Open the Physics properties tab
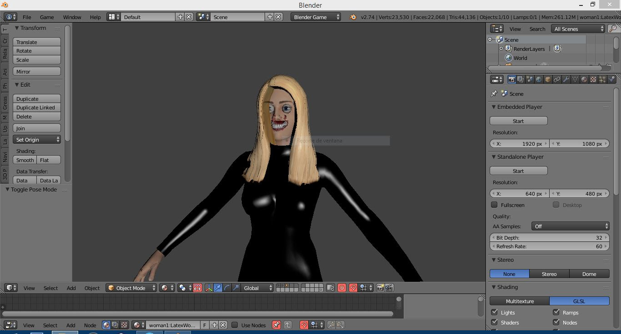This screenshot has width=621, height=334. [611, 79]
